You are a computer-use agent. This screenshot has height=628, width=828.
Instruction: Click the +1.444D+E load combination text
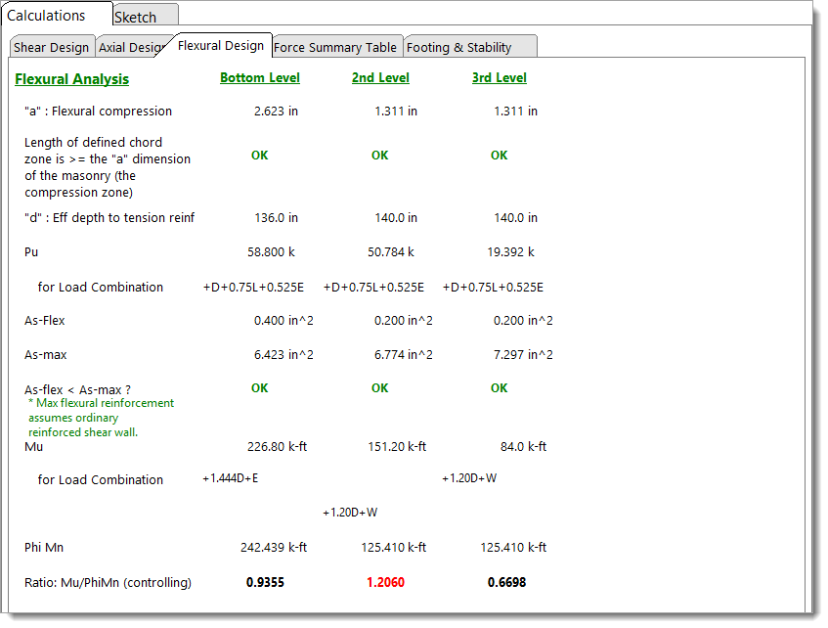click(x=230, y=479)
